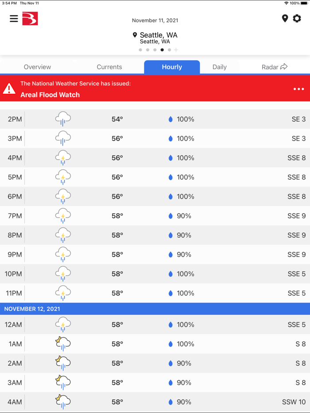This screenshot has height=413, width=310.
Task: Tap the red WeatherBug logo
Action: point(30,19)
